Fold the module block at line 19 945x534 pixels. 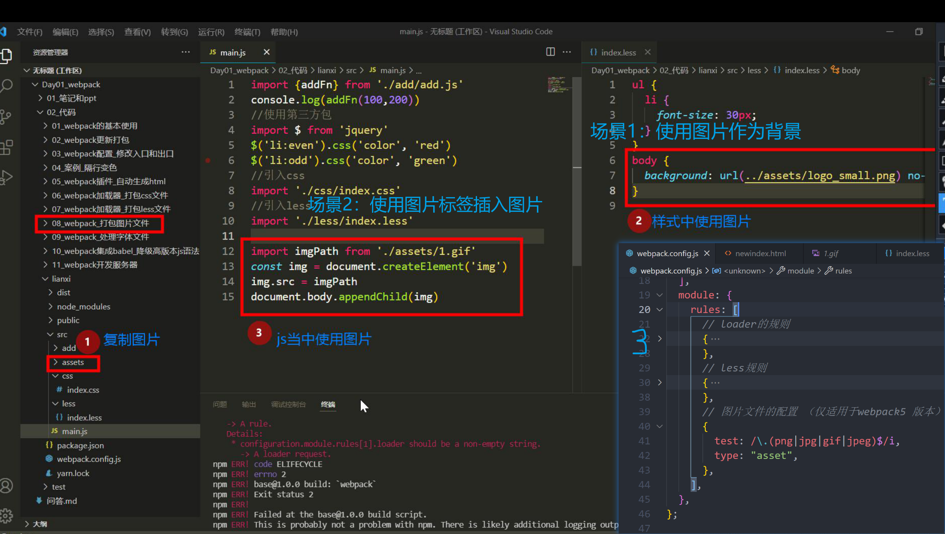tap(660, 295)
